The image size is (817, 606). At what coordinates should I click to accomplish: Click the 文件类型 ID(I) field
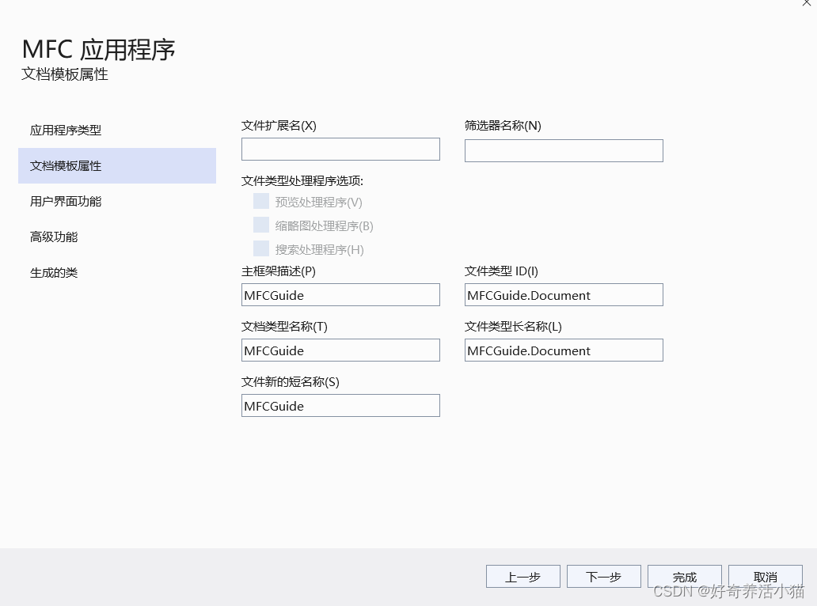coord(564,294)
